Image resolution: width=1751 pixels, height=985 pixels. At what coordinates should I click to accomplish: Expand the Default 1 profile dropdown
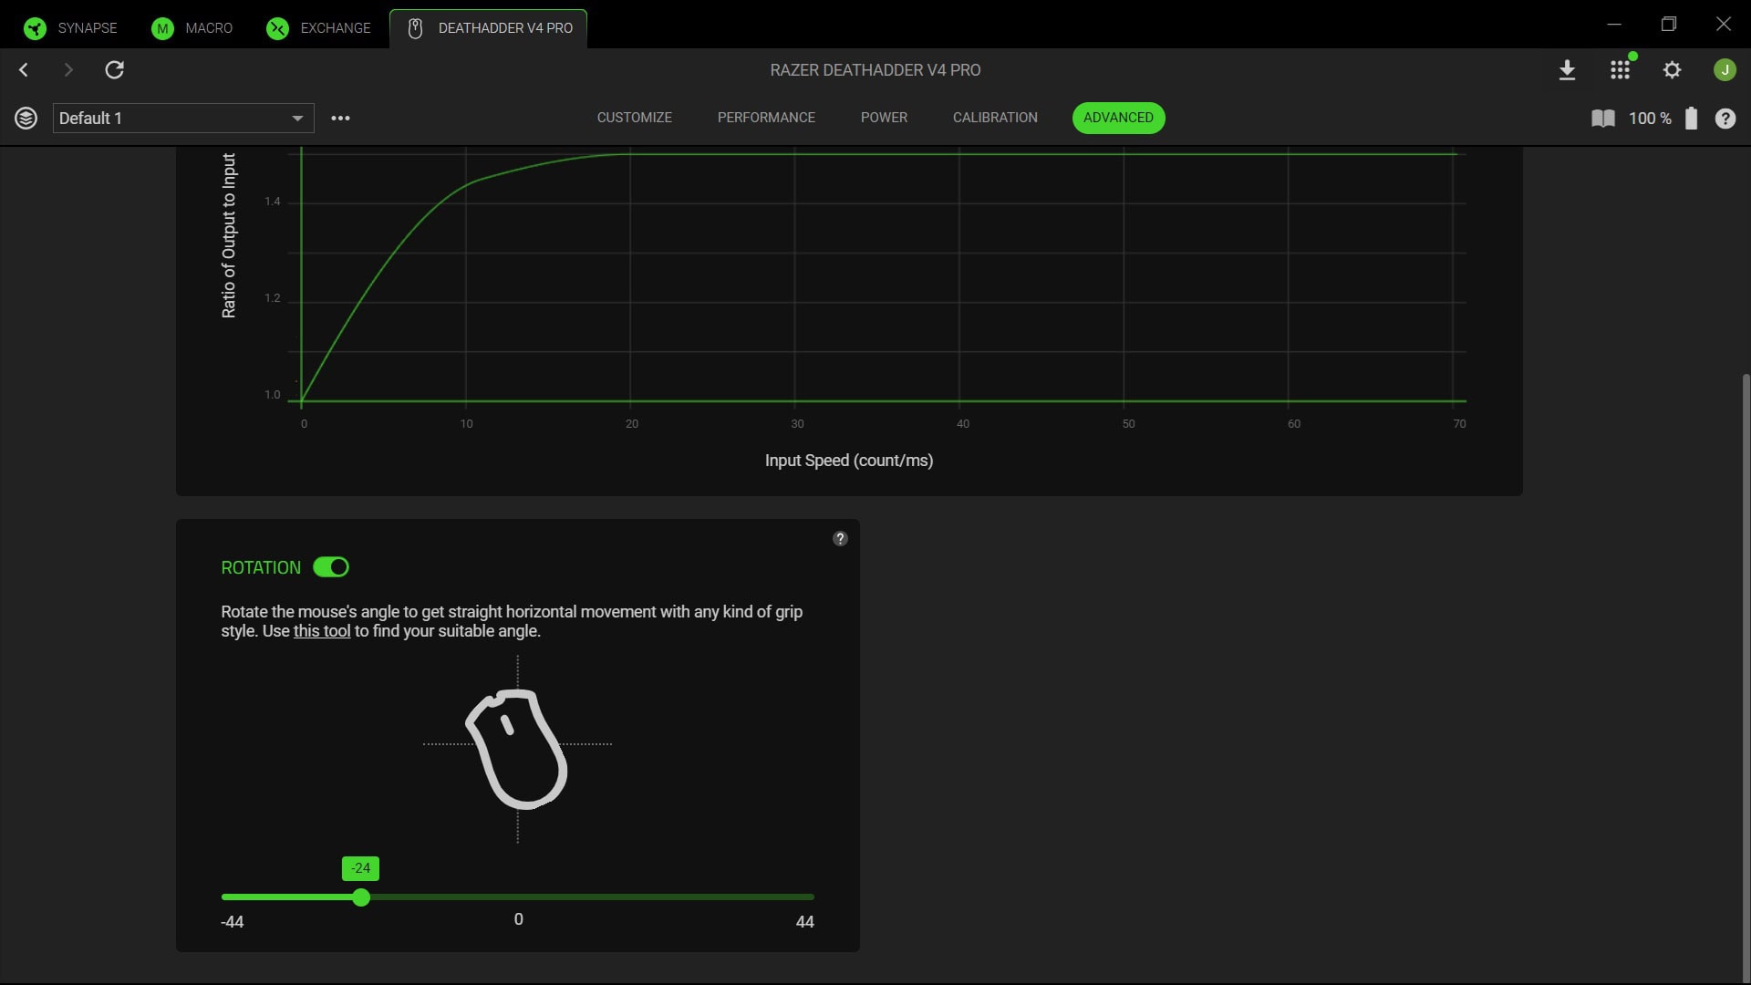coord(183,118)
